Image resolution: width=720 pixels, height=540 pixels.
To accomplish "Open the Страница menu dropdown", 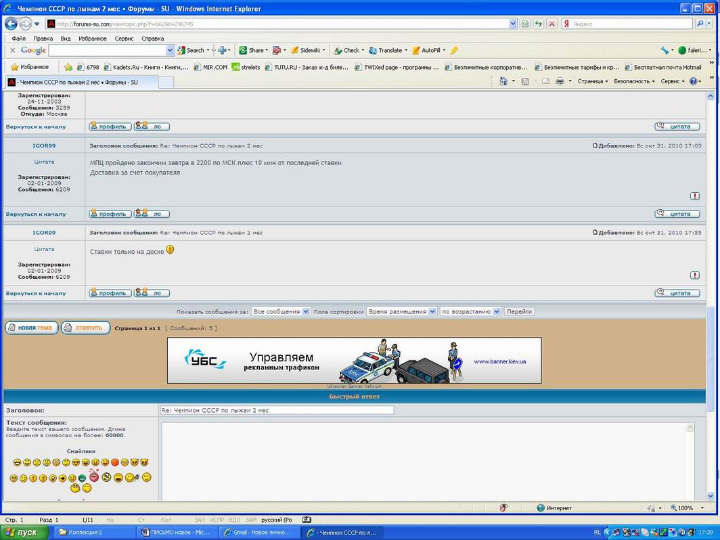I will tap(592, 81).
